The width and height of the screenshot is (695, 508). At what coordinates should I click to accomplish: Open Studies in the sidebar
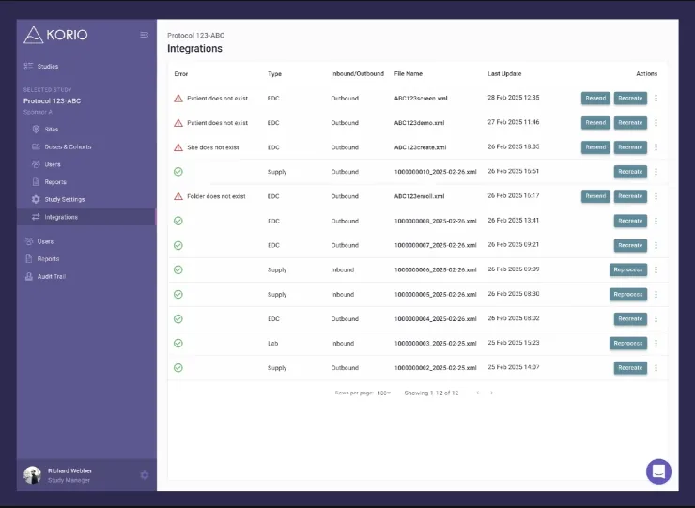[x=47, y=66]
